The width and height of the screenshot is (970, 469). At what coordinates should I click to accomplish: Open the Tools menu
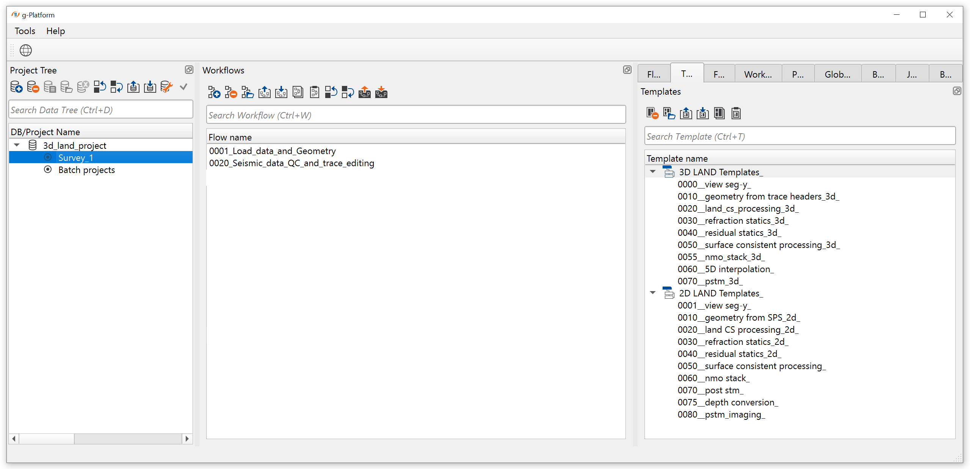(25, 31)
